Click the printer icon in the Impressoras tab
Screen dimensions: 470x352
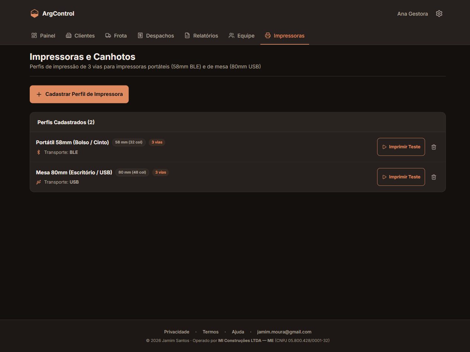pyautogui.click(x=268, y=36)
